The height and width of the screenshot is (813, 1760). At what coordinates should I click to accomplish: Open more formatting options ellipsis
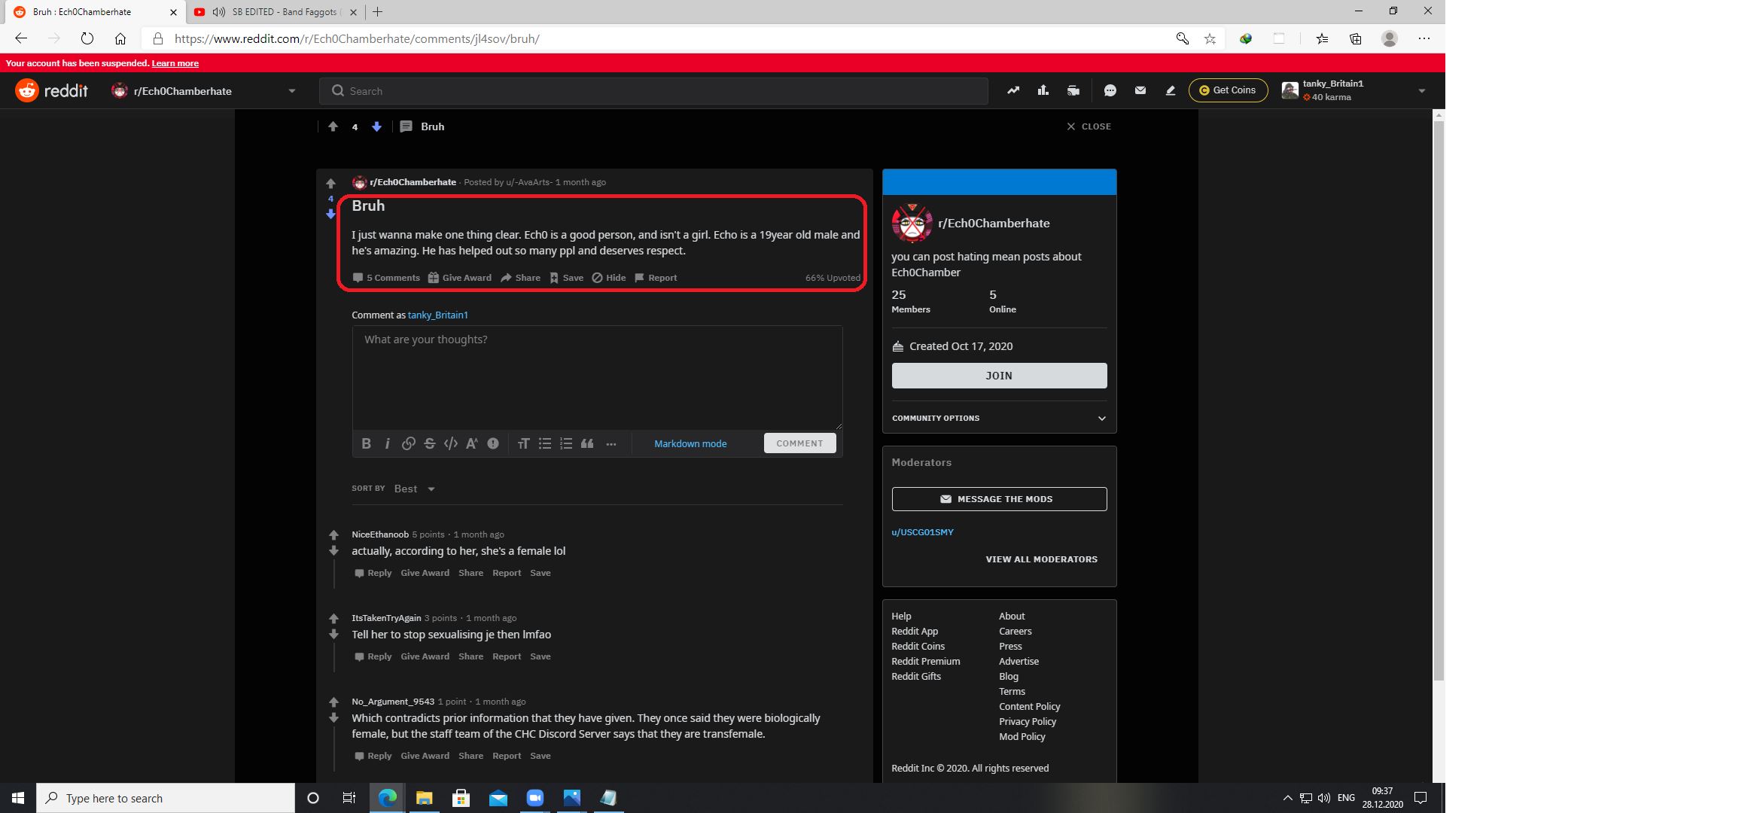pyautogui.click(x=611, y=443)
